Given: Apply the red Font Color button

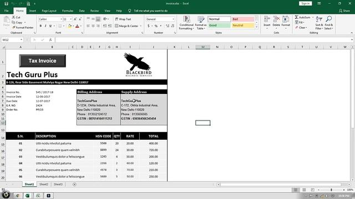Looking at the screenshot, I should [x=77, y=26].
